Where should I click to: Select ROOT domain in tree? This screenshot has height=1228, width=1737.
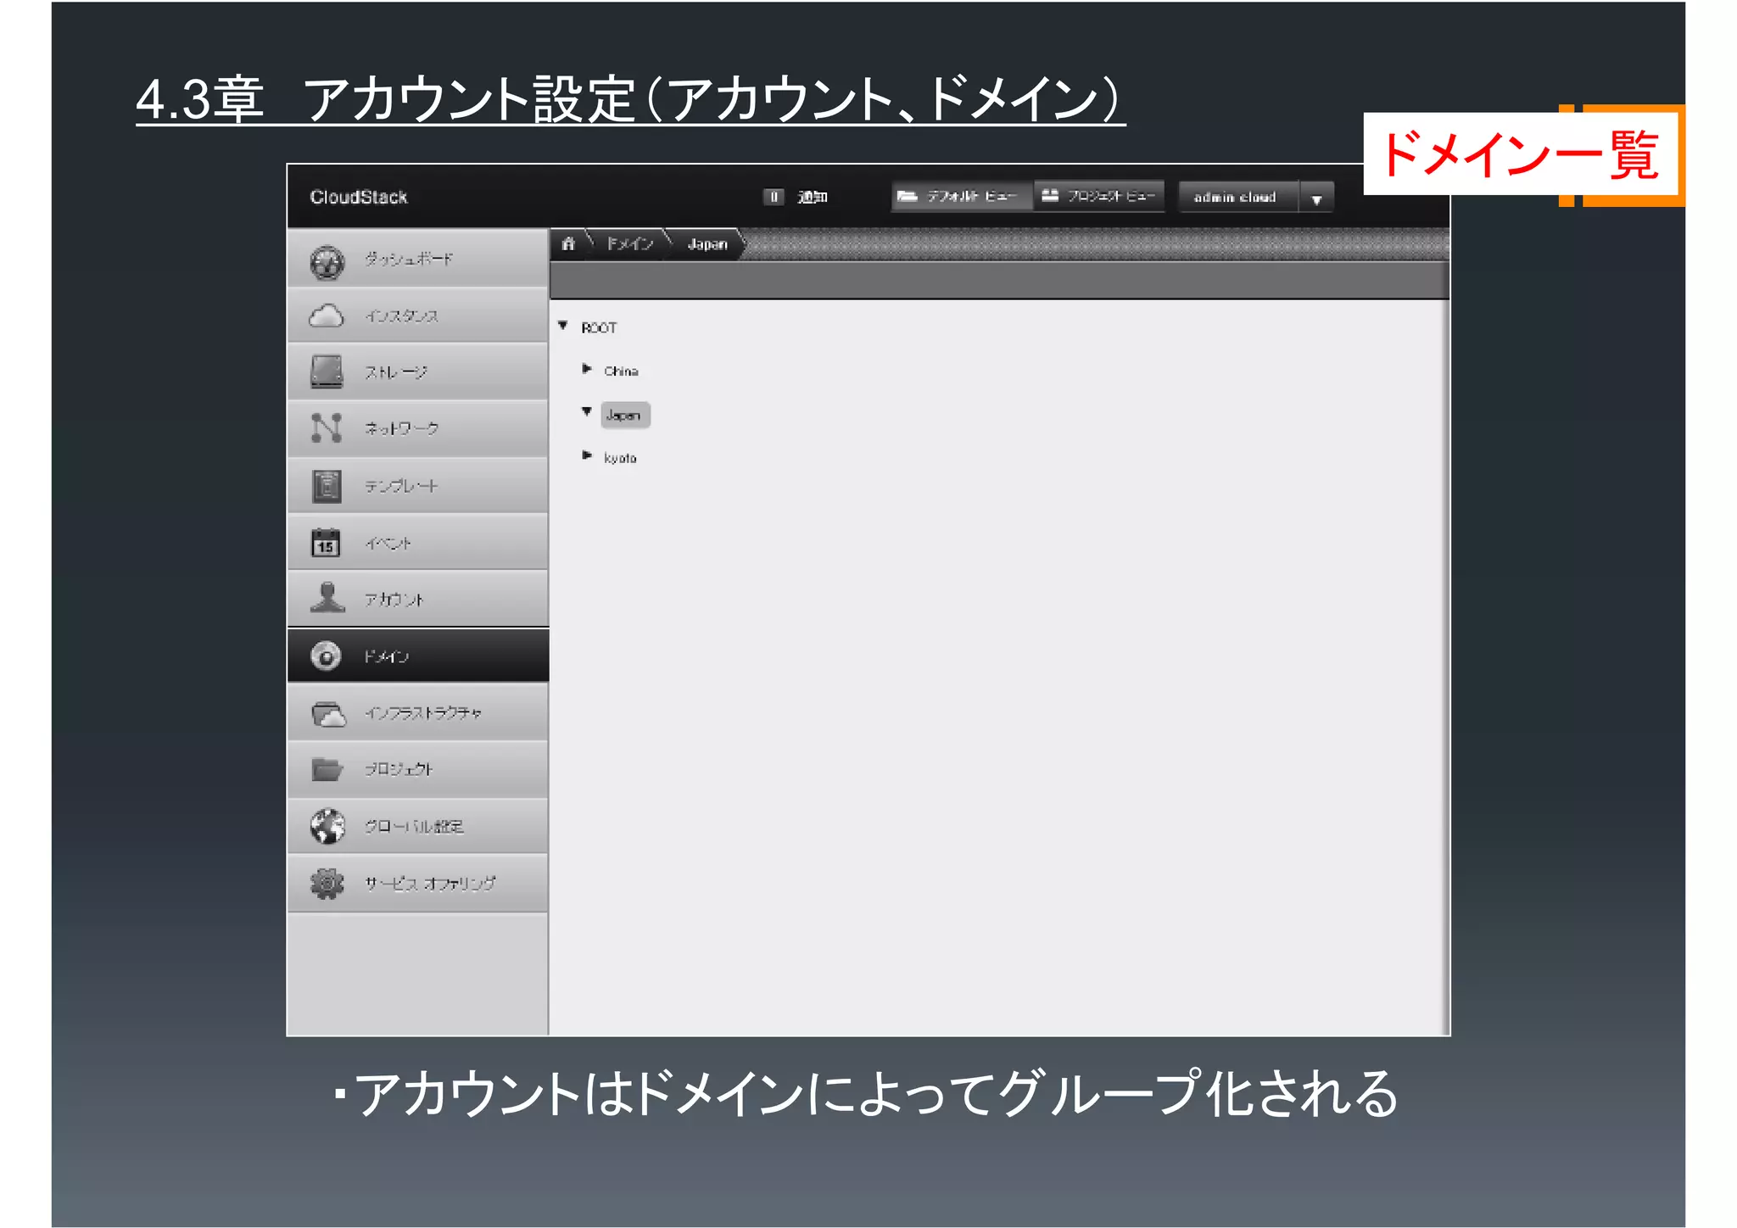pos(599,328)
